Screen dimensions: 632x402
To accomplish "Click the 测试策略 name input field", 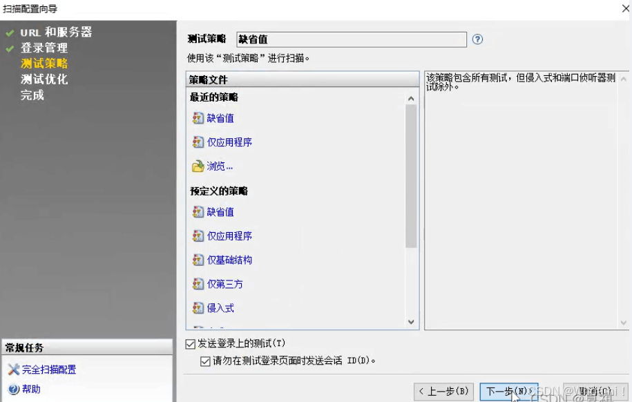I will (x=352, y=39).
